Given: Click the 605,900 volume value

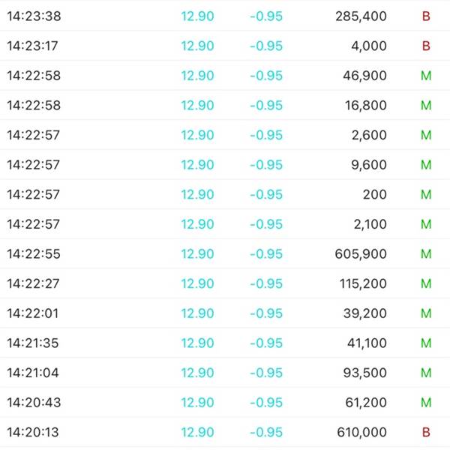Looking at the screenshot, I should [x=361, y=254].
